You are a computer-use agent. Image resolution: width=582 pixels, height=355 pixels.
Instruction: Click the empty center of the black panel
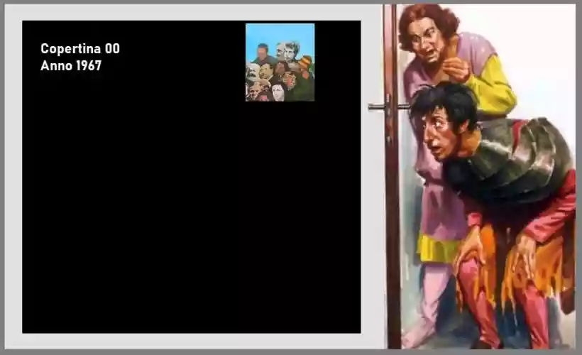pos(191,199)
